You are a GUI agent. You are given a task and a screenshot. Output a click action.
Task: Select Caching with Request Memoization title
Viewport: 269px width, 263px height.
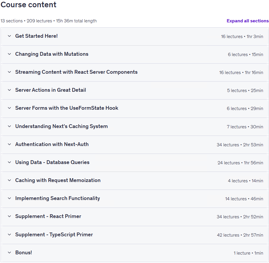58,180
